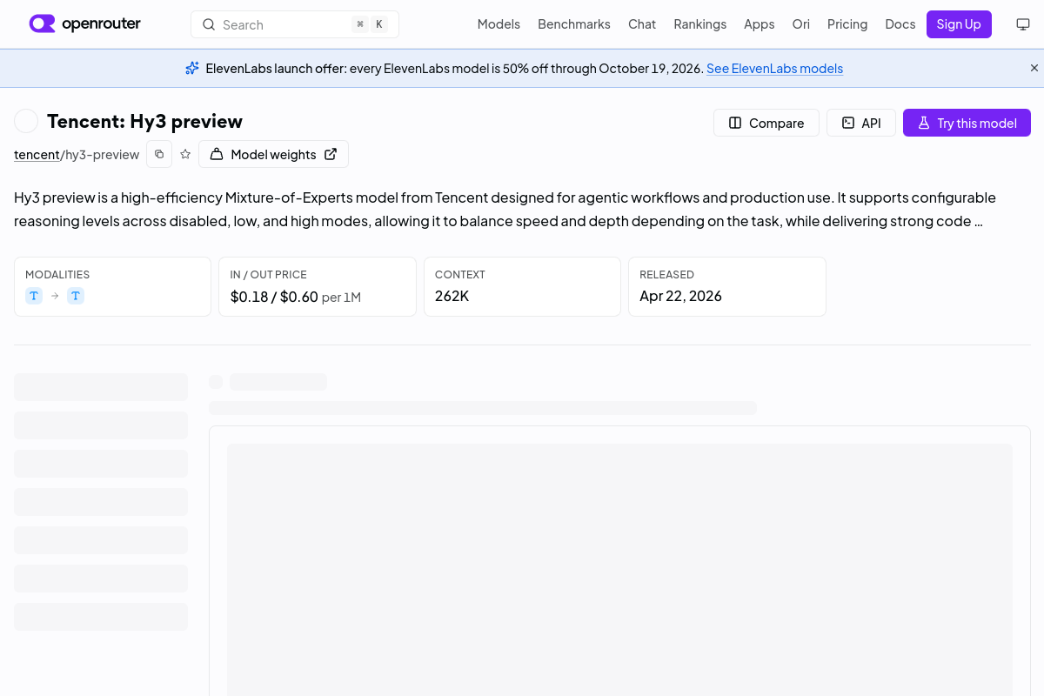This screenshot has width=1044, height=696.
Task: Follow the See ElevenLabs models link
Action: (774, 68)
